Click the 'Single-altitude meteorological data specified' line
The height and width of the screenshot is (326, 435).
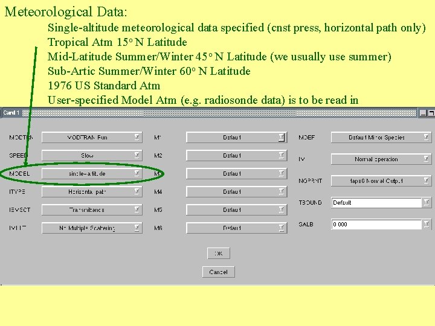pyautogui.click(x=237, y=28)
